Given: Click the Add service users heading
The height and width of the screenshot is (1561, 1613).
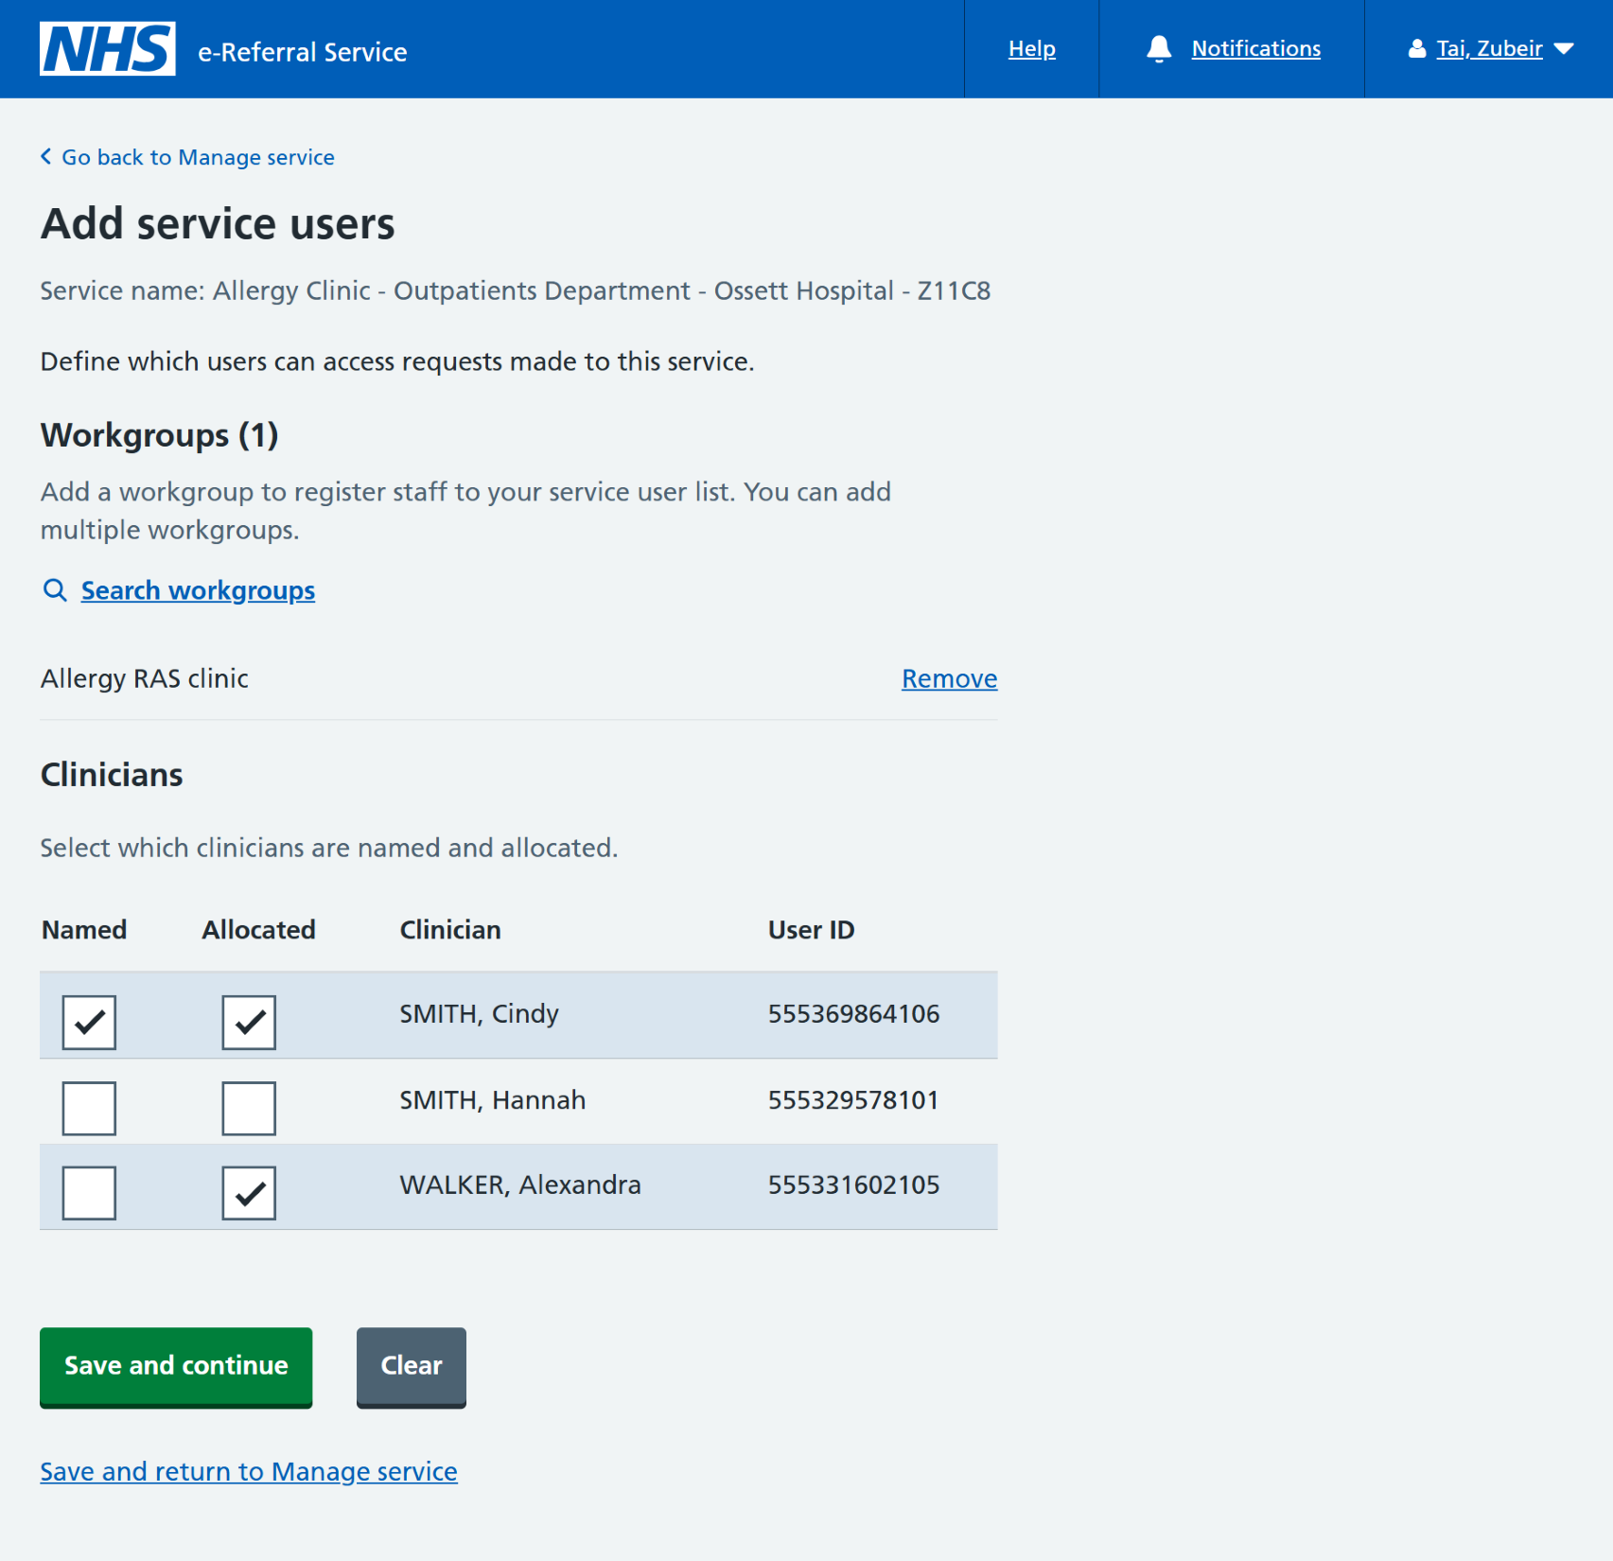Looking at the screenshot, I should (x=218, y=224).
